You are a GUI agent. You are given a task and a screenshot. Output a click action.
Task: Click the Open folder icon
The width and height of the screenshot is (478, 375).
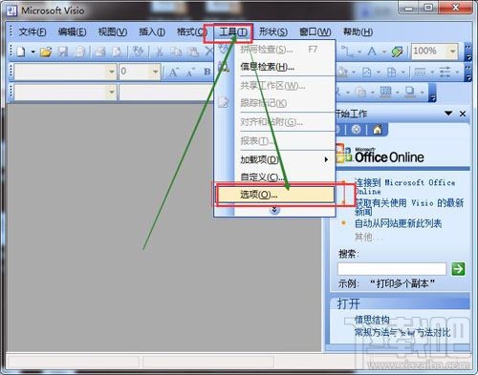pos(46,52)
